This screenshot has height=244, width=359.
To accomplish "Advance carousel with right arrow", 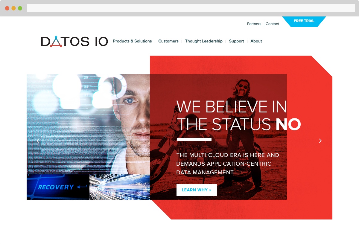I will 320,141.
